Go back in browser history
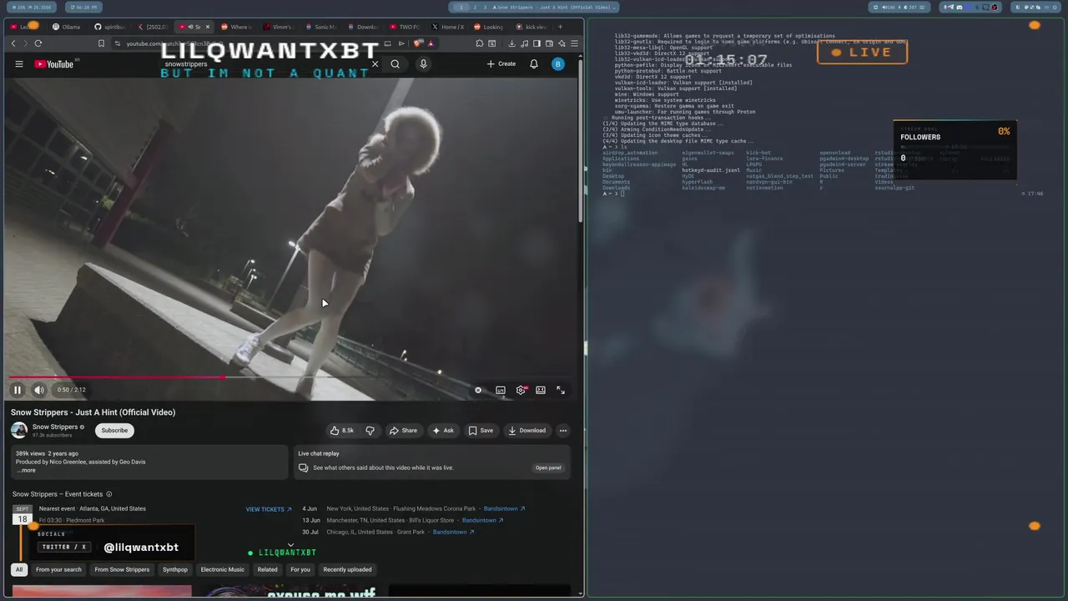Image resolution: width=1068 pixels, height=601 pixels. coord(13,43)
